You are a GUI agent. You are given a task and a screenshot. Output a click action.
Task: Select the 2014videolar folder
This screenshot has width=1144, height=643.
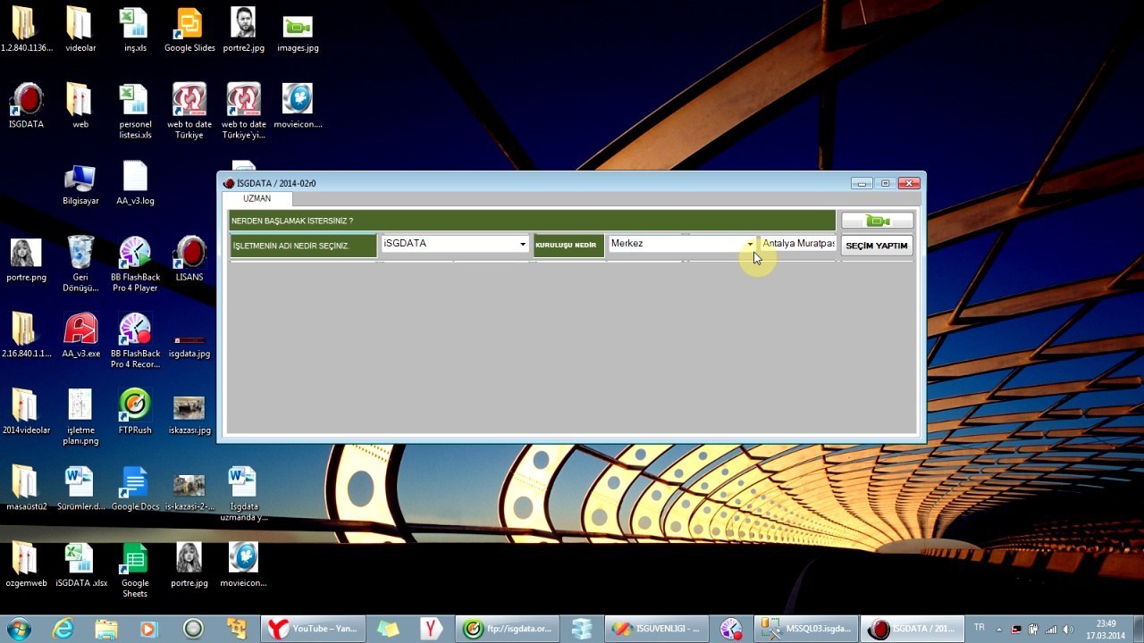(x=26, y=412)
